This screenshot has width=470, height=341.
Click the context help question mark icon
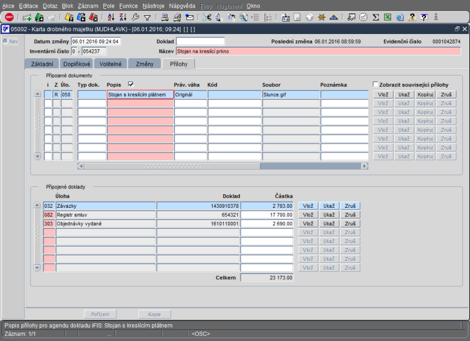[x=424, y=18]
